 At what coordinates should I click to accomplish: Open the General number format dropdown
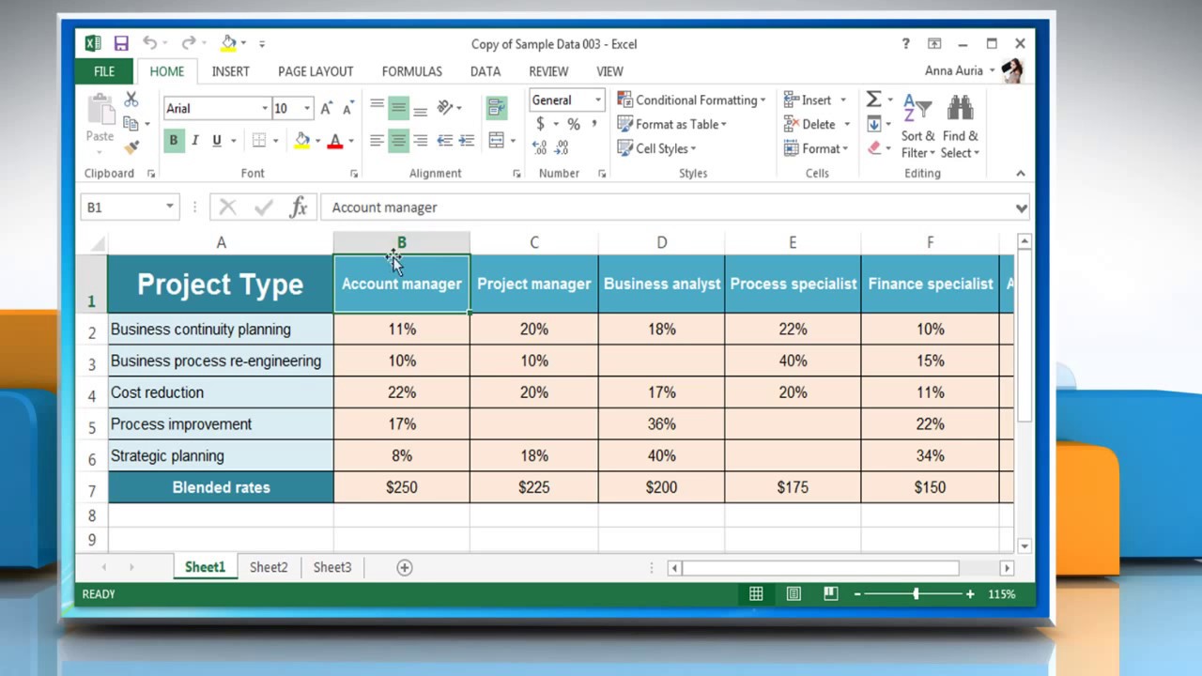[x=597, y=100]
